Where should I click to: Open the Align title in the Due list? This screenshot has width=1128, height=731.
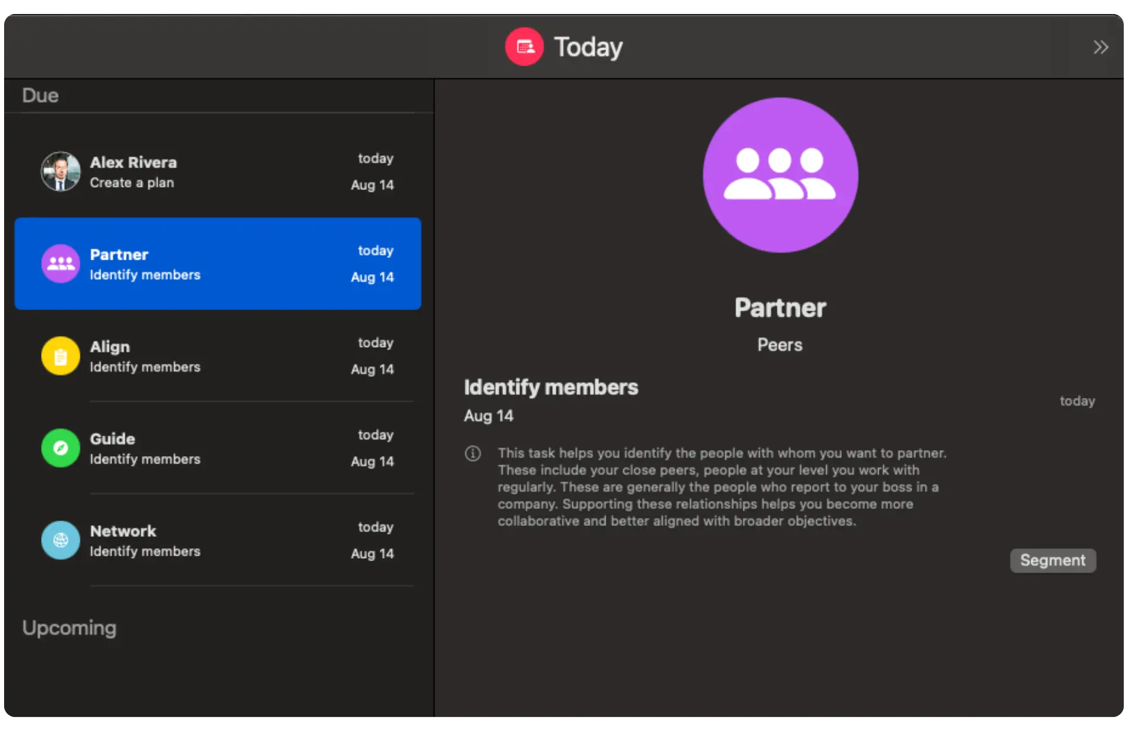(110, 347)
